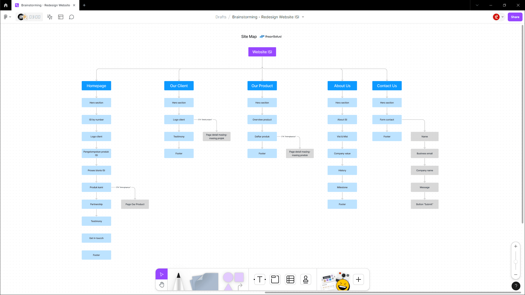Insert a Table with table tool

(x=290, y=279)
